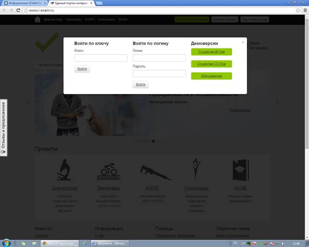Image resolution: width=309 pixels, height=247 pixels.
Task: Open Chrome menu hamburger icon
Action: point(305,10)
